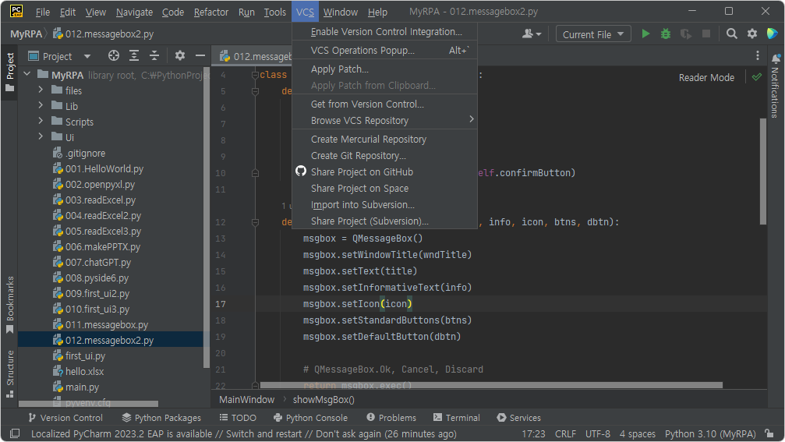Select VCS Operations Popup entry
The height and width of the screenshot is (442, 785).
pos(384,50)
